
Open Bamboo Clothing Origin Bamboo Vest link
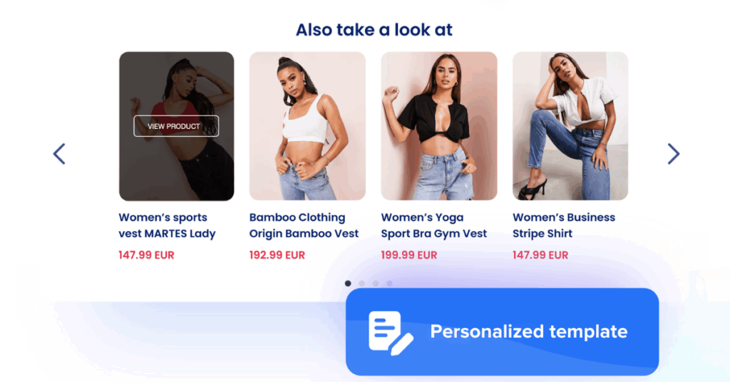tap(304, 225)
